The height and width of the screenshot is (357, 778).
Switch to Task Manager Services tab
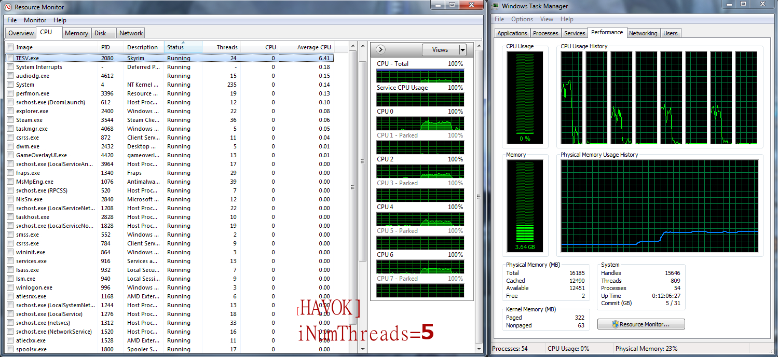[x=575, y=33]
